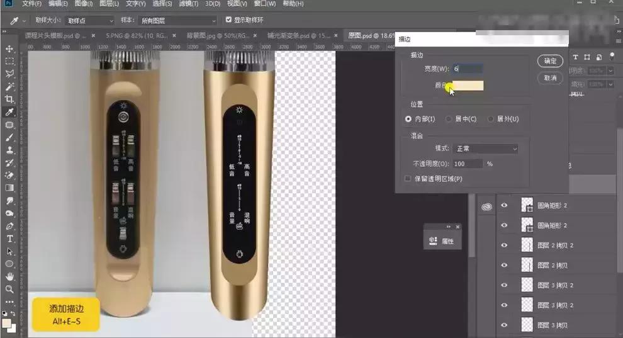The image size is (623, 338).
Task: Open the eyedropper tool preset picker arrow
Action: pyautogui.click(x=24, y=21)
